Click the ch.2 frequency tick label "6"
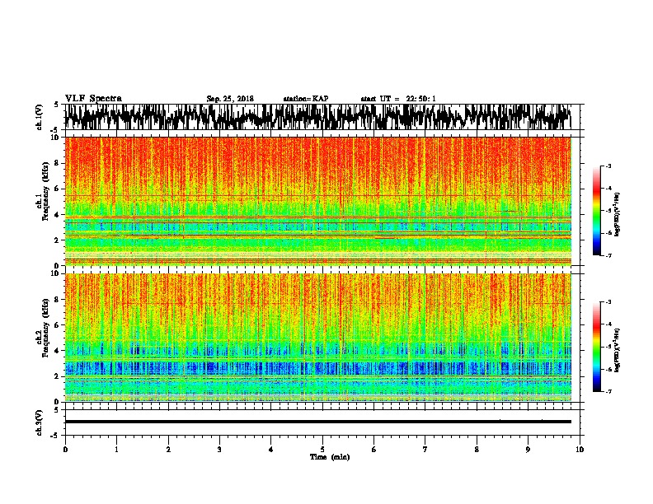Screen dimensions: 653x504 point(58,325)
